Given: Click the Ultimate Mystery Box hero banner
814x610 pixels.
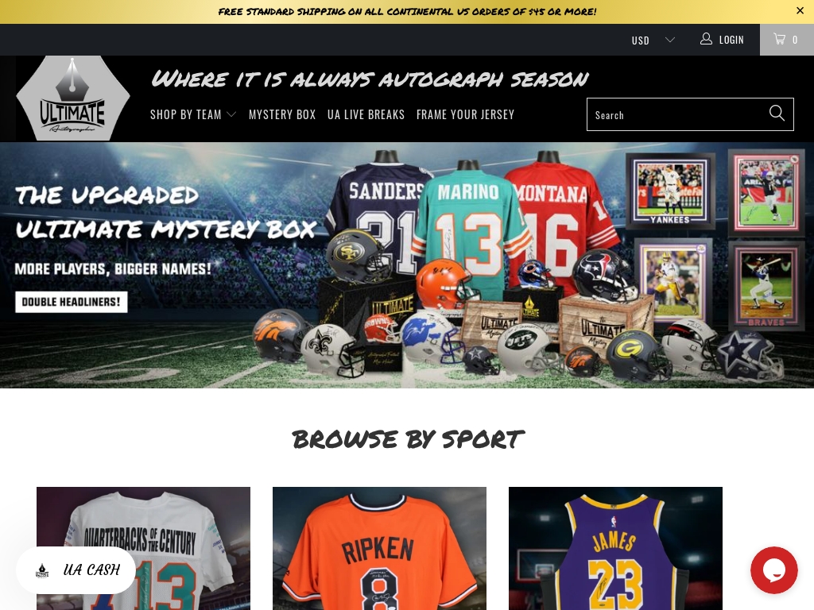Looking at the screenshot, I should click(407, 265).
